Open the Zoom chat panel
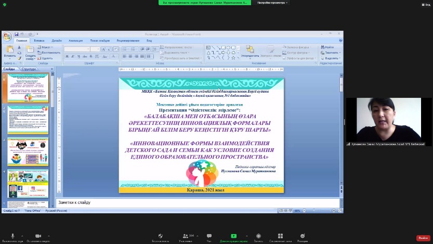 click(209, 236)
